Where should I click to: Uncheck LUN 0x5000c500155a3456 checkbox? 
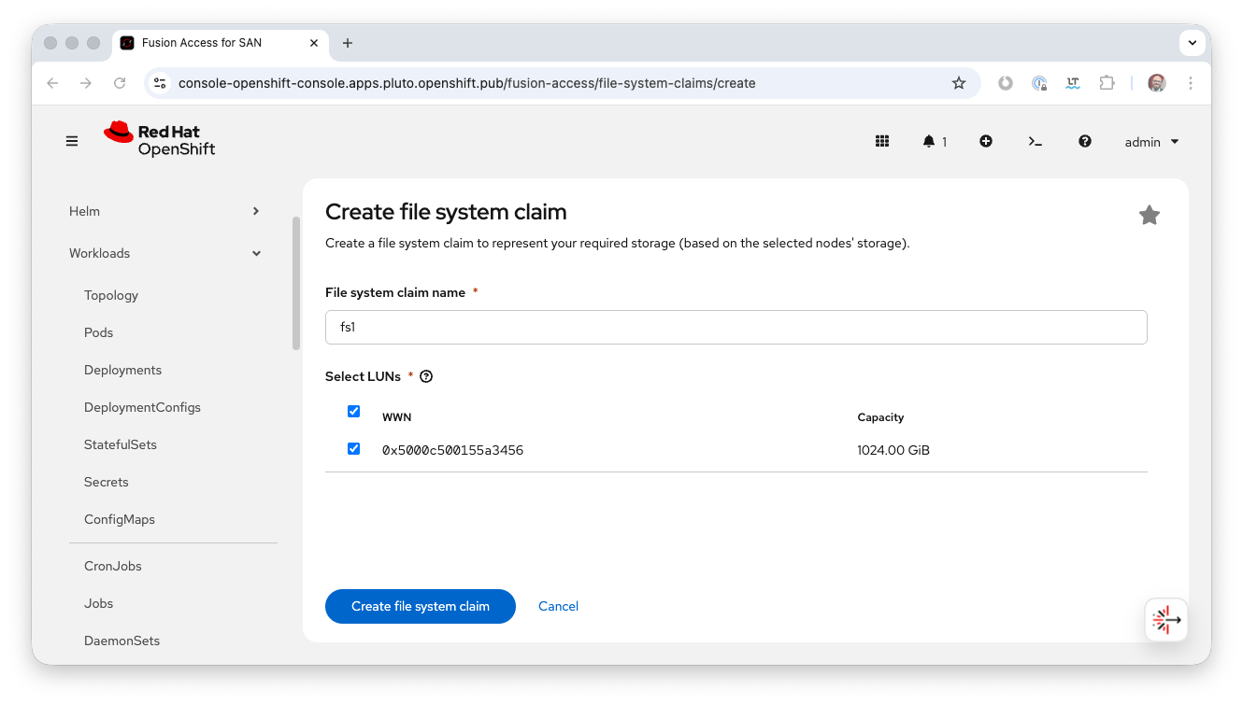point(353,449)
